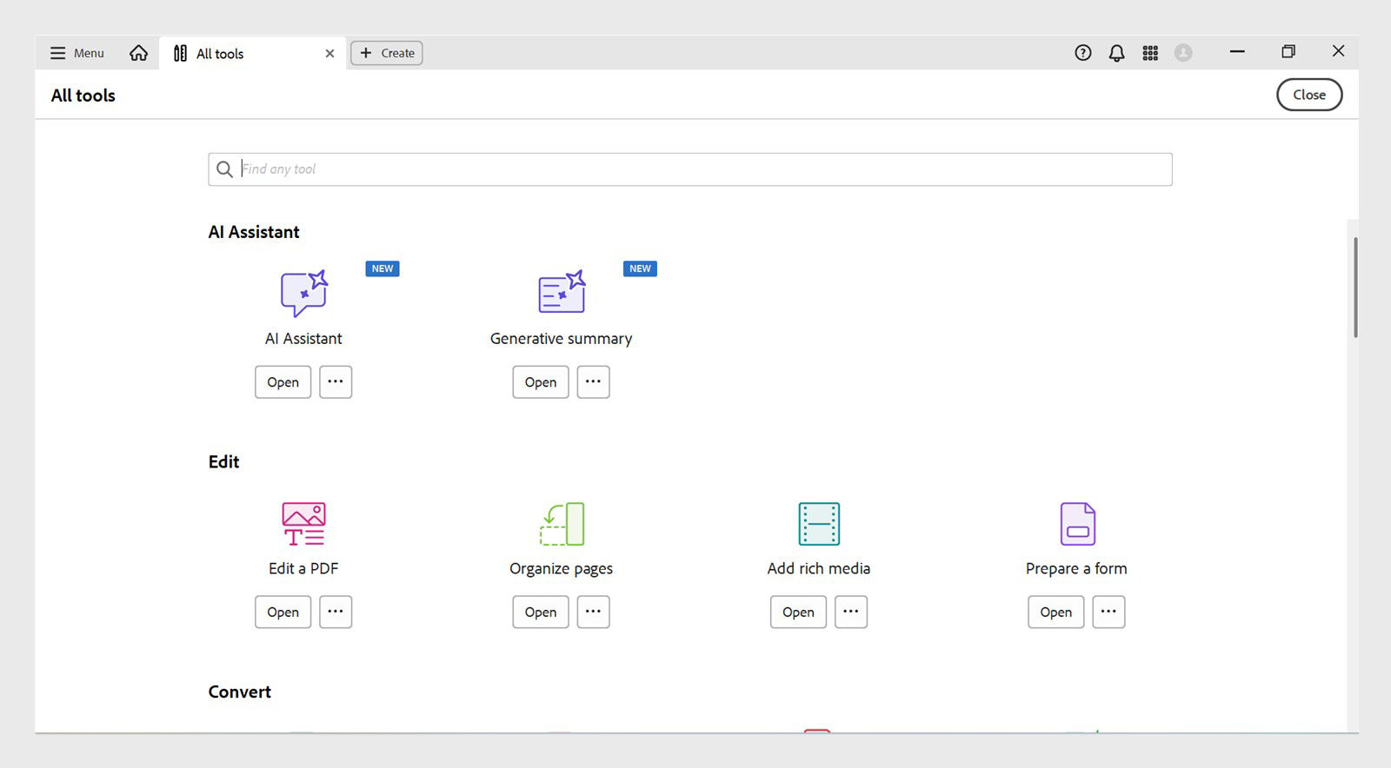Show more options for Add rich media

(851, 612)
